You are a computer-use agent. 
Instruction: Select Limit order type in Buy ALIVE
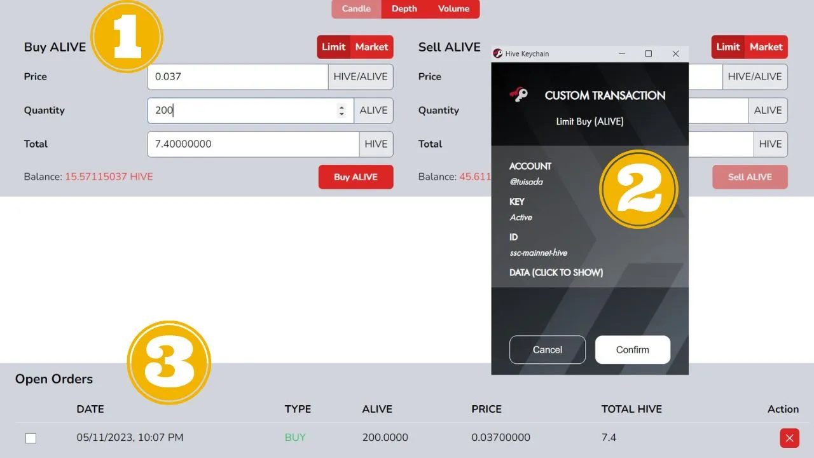coord(333,47)
